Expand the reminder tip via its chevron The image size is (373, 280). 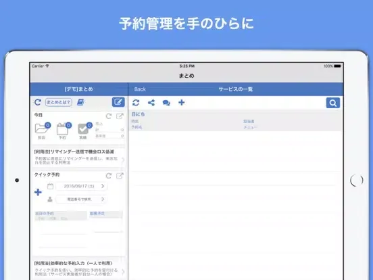pyautogui.click(x=123, y=160)
